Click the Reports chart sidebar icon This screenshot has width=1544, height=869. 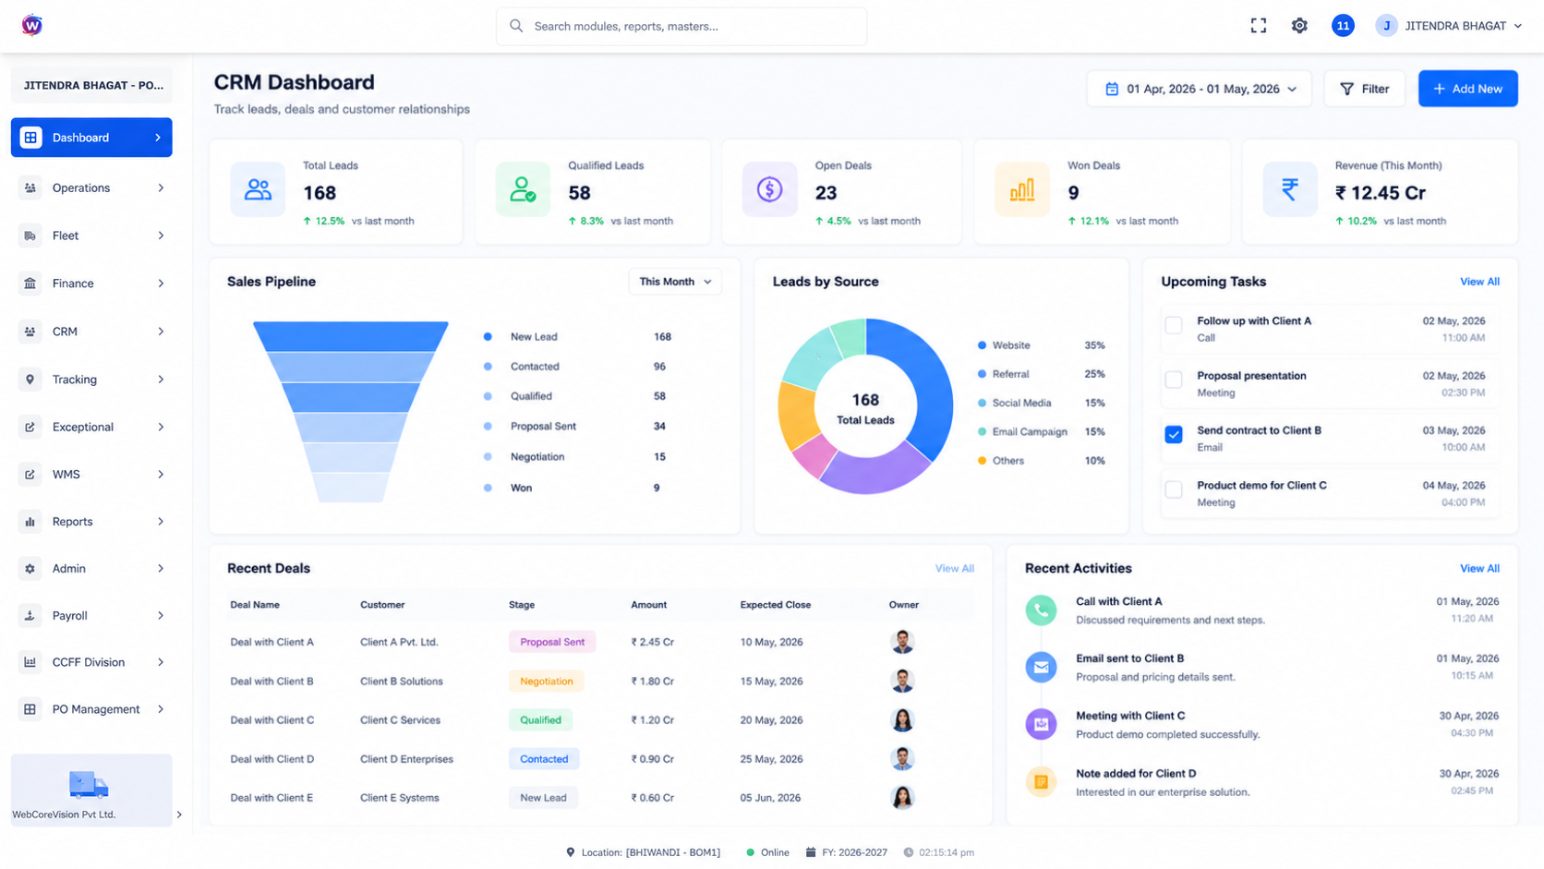coord(30,522)
